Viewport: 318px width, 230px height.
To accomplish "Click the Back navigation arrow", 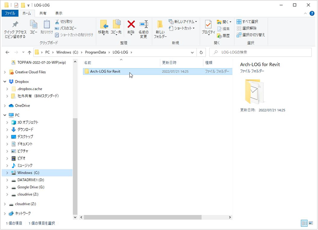I will coord(7,53).
